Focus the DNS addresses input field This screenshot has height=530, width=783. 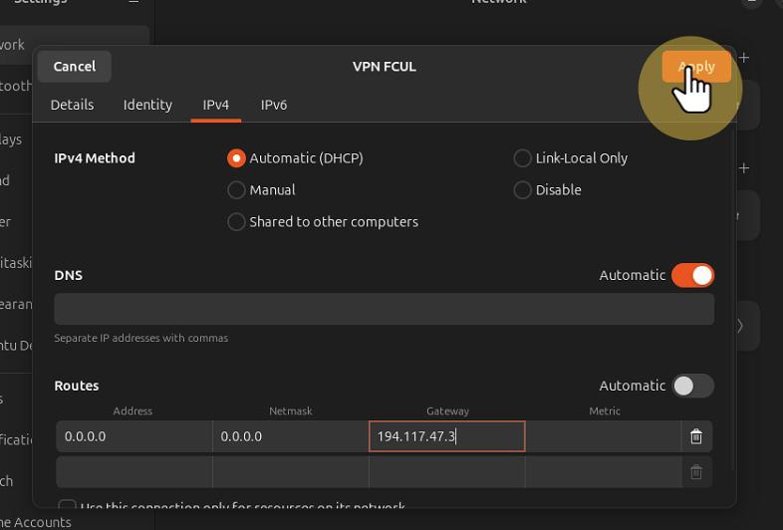[x=384, y=309]
